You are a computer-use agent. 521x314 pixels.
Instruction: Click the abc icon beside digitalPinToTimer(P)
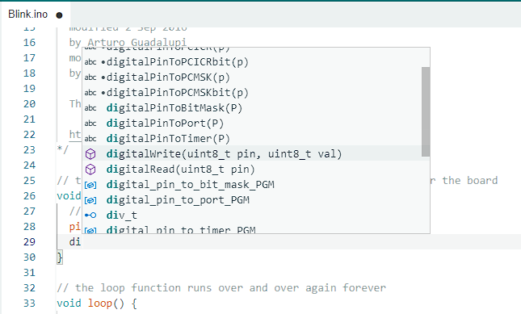(90, 138)
